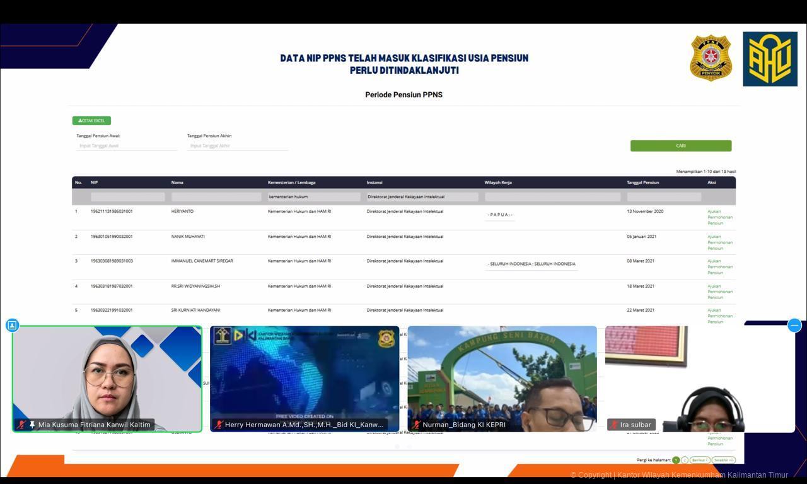Click the green CARI search button

pyautogui.click(x=681, y=146)
